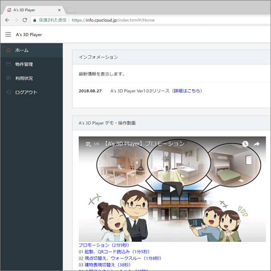Click the 保護された通信 secure label
Image resolution: width=271 pixels, height=271 pixels.
coord(52,20)
